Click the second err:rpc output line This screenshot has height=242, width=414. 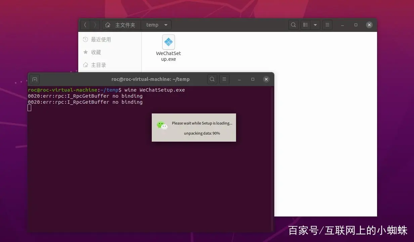coord(85,102)
